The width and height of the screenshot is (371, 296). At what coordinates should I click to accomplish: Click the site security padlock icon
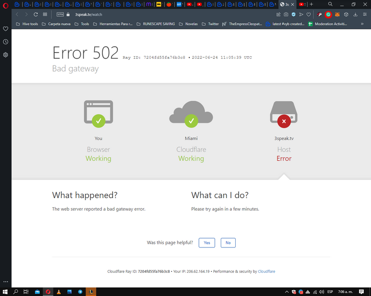(68, 14)
